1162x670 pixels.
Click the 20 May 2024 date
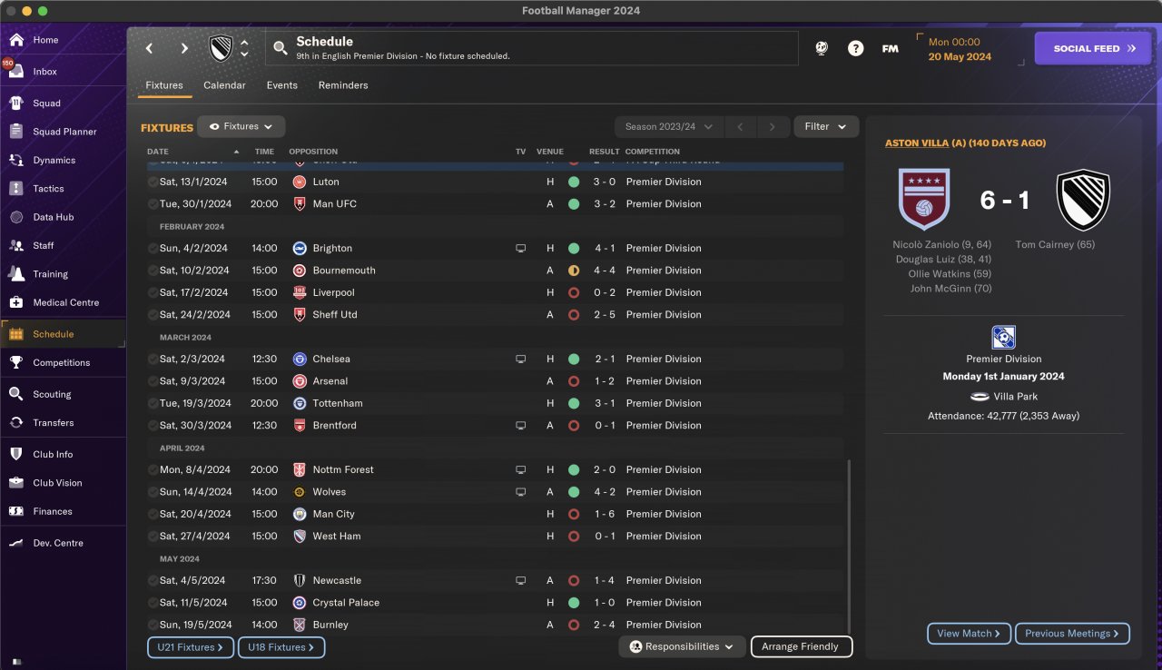tap(960, 56)
